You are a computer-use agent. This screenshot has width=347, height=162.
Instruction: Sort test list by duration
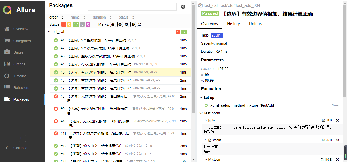(x=102, y=17)
